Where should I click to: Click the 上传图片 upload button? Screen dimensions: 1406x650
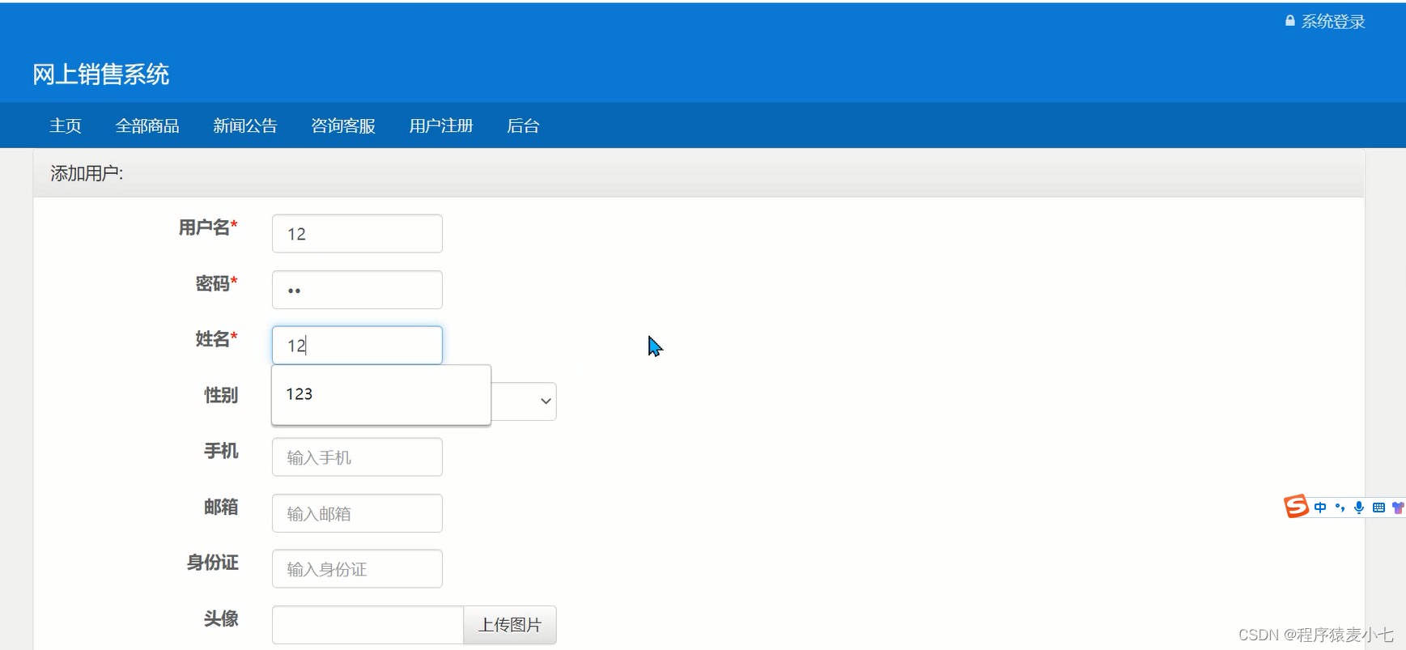tap(510, 625)
